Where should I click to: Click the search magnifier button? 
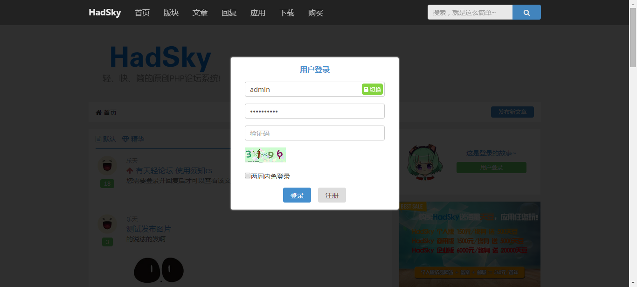[x=526, y=13]
